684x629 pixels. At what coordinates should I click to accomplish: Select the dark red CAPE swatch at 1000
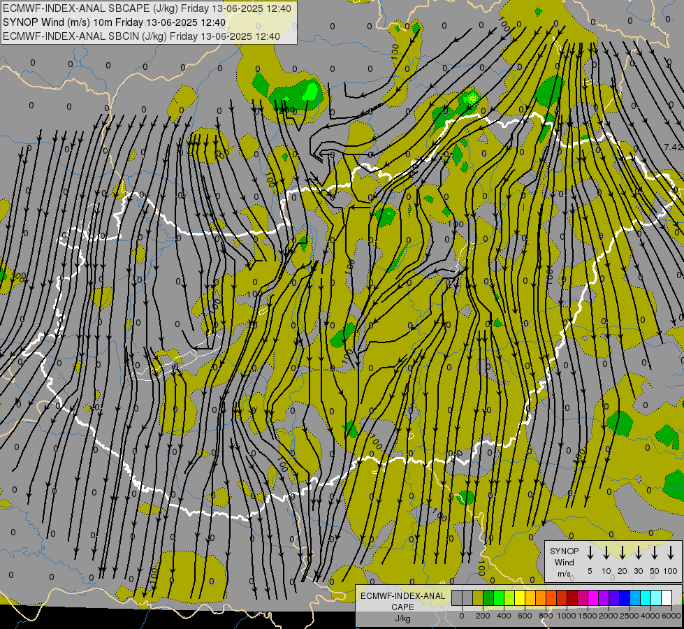(573, 598)
